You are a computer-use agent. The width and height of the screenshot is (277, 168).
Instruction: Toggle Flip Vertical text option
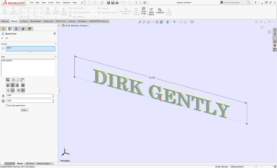click(12, 90)
